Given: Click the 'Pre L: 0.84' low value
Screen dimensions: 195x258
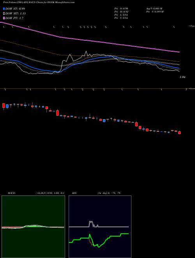Looking at the screenshot, I should [x=121, y=15].
